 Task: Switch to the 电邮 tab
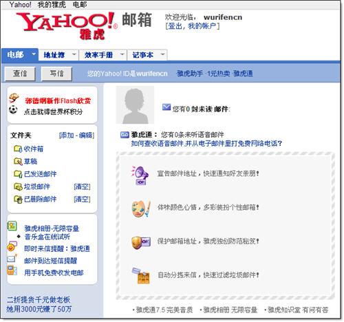(15, 54)
